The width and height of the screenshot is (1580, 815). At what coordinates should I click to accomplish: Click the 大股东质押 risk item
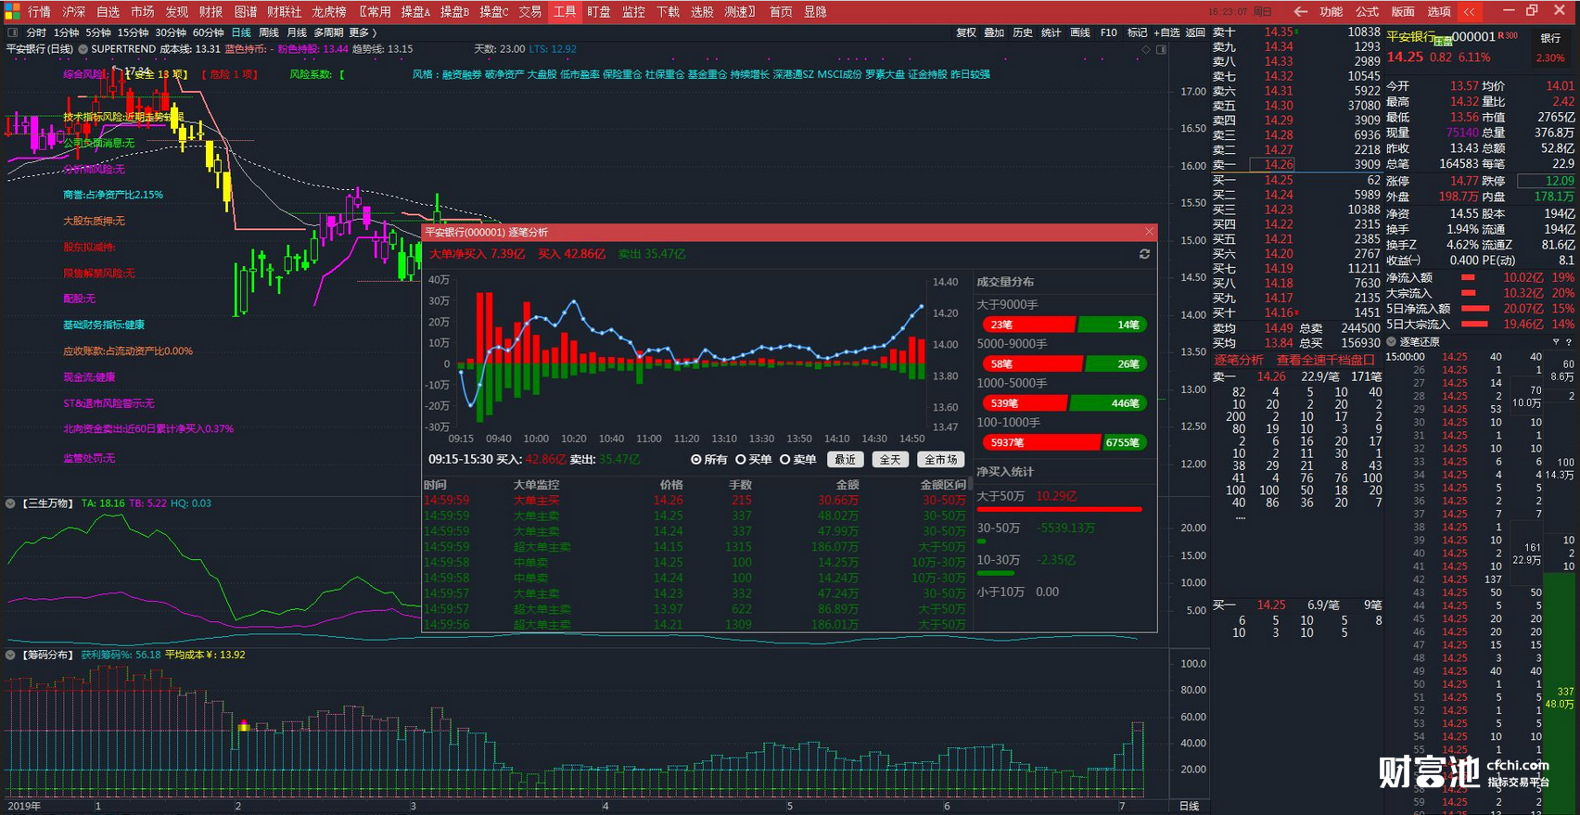click(x=94, y=221)
